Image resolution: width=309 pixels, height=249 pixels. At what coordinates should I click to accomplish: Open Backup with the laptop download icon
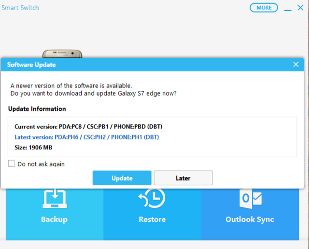coord(55,214)
